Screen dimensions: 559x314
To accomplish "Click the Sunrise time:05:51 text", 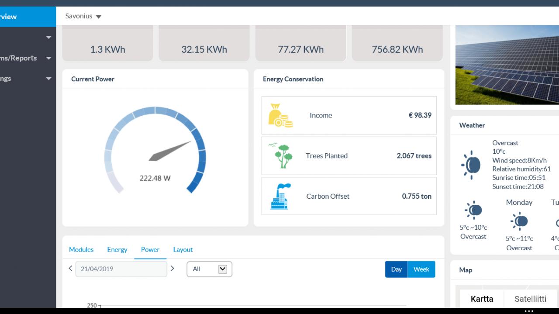I will (x=519, y=178).
